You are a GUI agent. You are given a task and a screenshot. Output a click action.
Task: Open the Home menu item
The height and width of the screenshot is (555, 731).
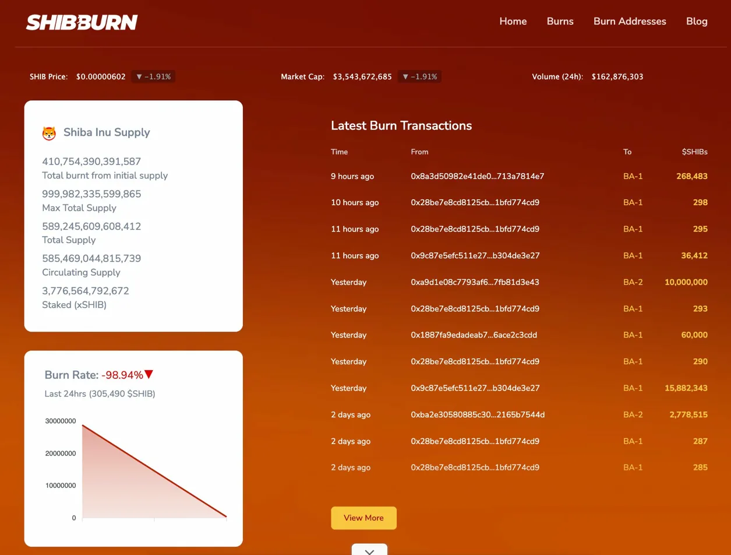click(513, 22)
